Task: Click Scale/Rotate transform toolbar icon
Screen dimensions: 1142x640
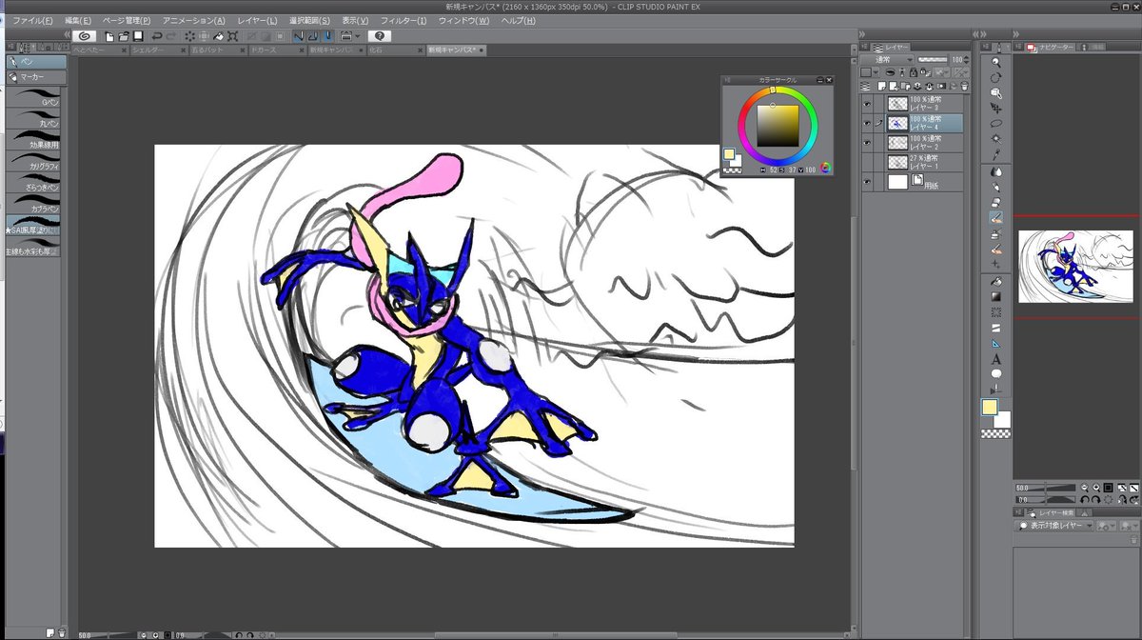Action: click(233, 36)
